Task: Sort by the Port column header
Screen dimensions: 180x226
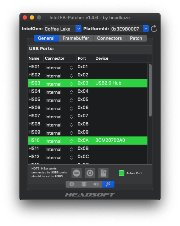Action: pos(85,58)
